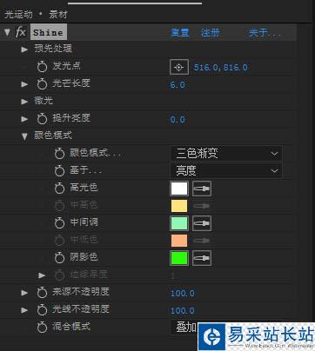This screenshot has width=315, height=351.
Task: Edit the 提升亮度 value 0.0
Action: [x=178, y=119]
